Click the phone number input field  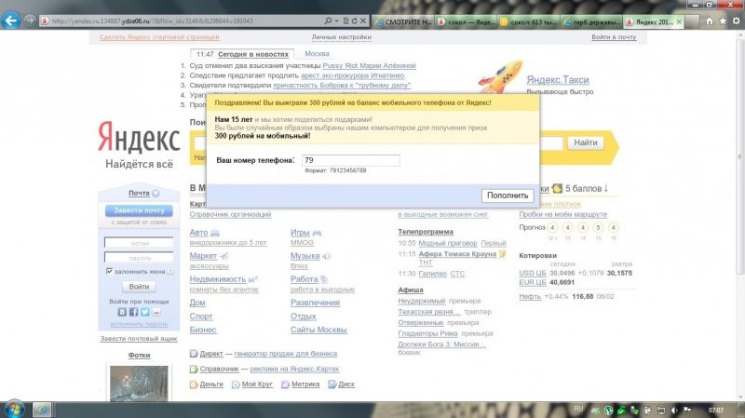pos(350,160)
